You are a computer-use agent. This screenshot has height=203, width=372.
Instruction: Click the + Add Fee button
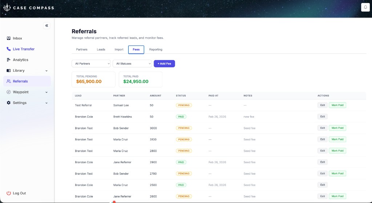[x=165, y=64]
